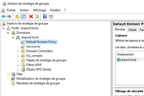The image size is (144, 96).
Task: Select the Ou_compta organizational unit
Action: pos(34,56)
